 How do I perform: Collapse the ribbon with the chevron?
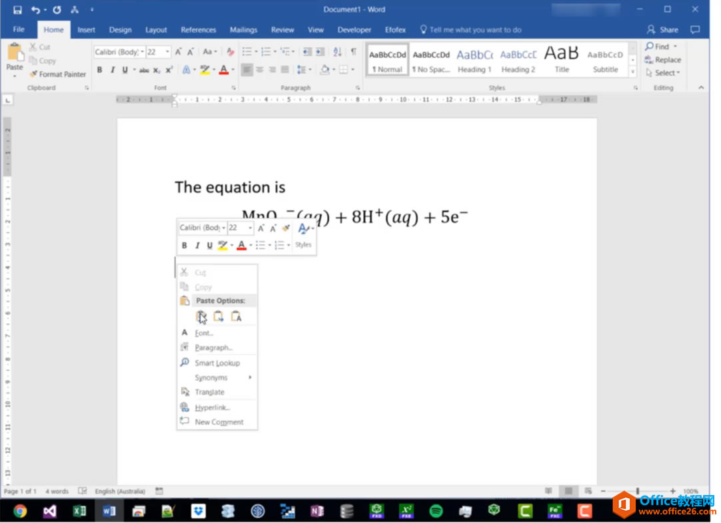click(701, 88)
